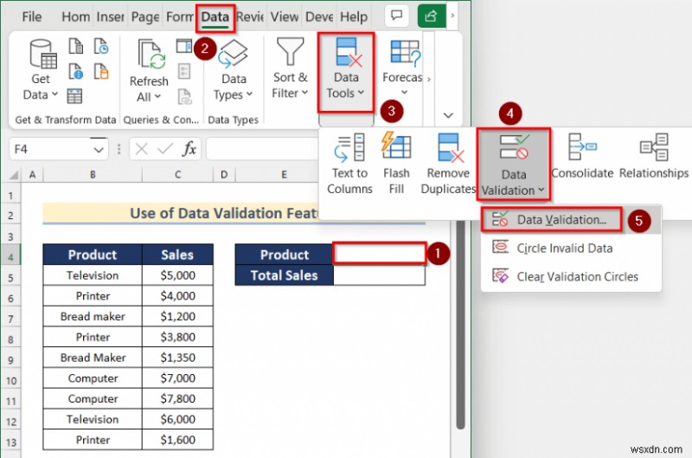Click the formula bar input

coord(261,149)
